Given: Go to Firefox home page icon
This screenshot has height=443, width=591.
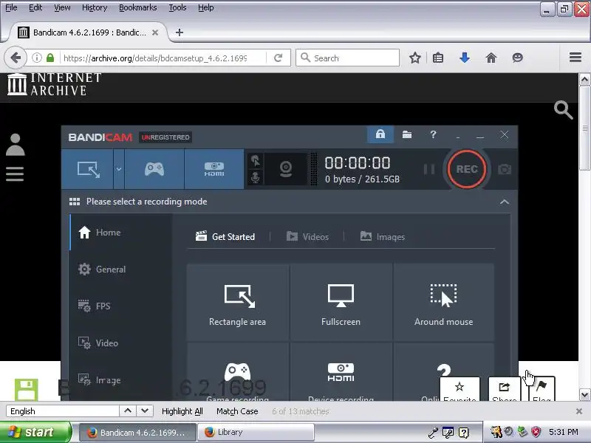Looking at the screenshot, I should tap(491, 58).
